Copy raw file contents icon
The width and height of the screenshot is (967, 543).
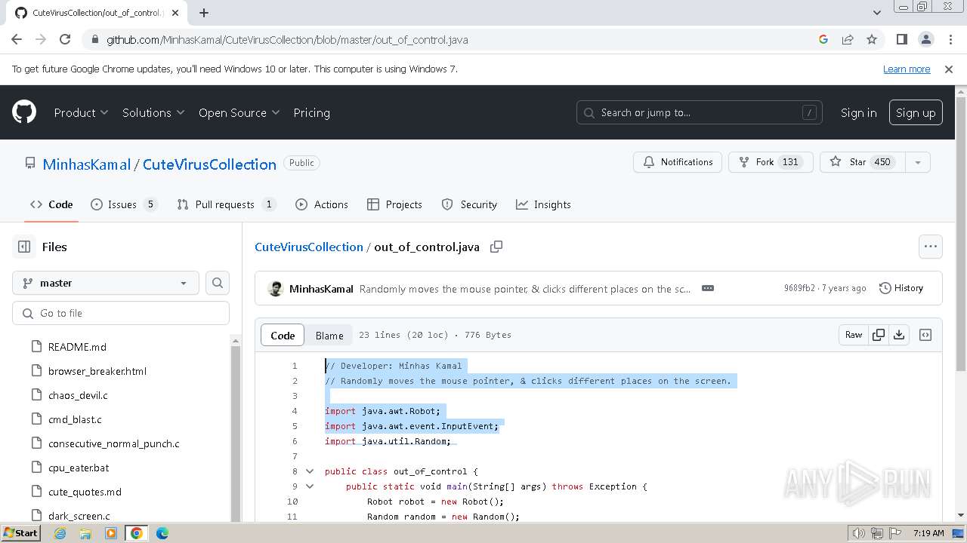click(x=879, y=335)
